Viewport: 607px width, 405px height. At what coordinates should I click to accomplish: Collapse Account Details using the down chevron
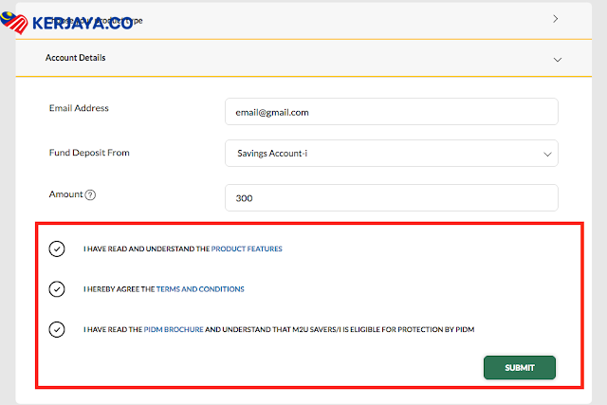coord(556,59)
